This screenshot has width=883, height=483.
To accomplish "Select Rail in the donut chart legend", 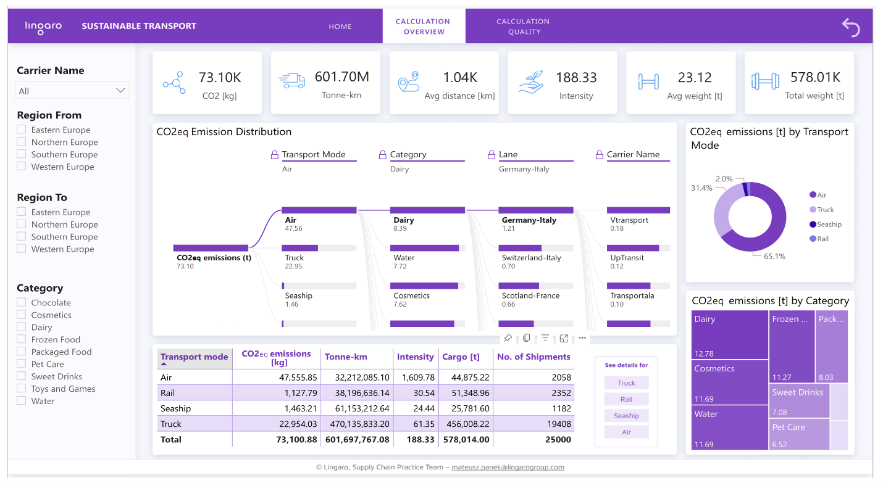I will coord(819,239).
